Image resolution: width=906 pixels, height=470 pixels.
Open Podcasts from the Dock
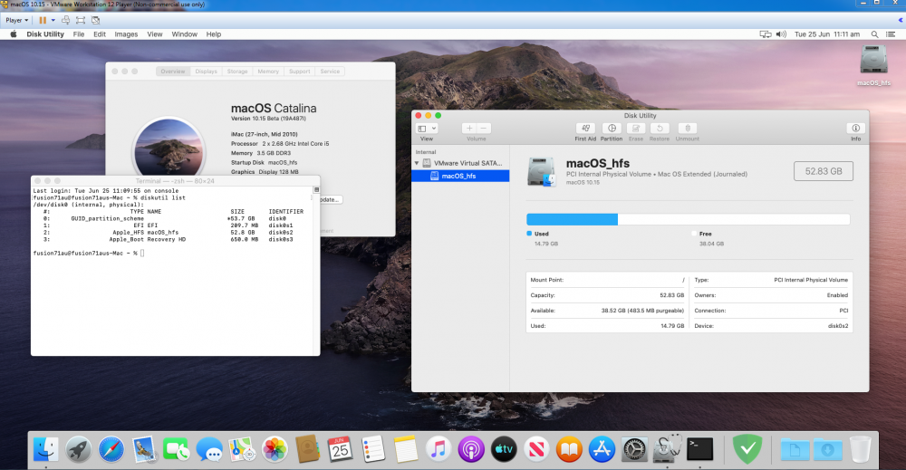[x=471, y=448]
